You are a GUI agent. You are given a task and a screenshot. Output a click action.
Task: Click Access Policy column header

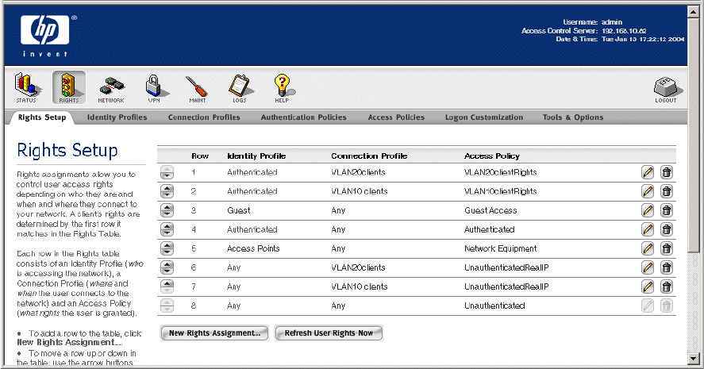click(x=491, y=156)
